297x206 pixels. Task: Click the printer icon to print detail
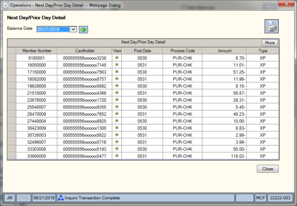click(x=271, y=26)
